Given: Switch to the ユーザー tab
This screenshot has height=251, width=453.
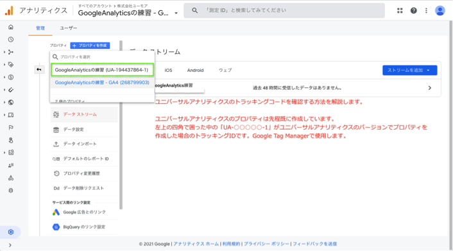Looking at the screenshot, I should tap(69, 28).
